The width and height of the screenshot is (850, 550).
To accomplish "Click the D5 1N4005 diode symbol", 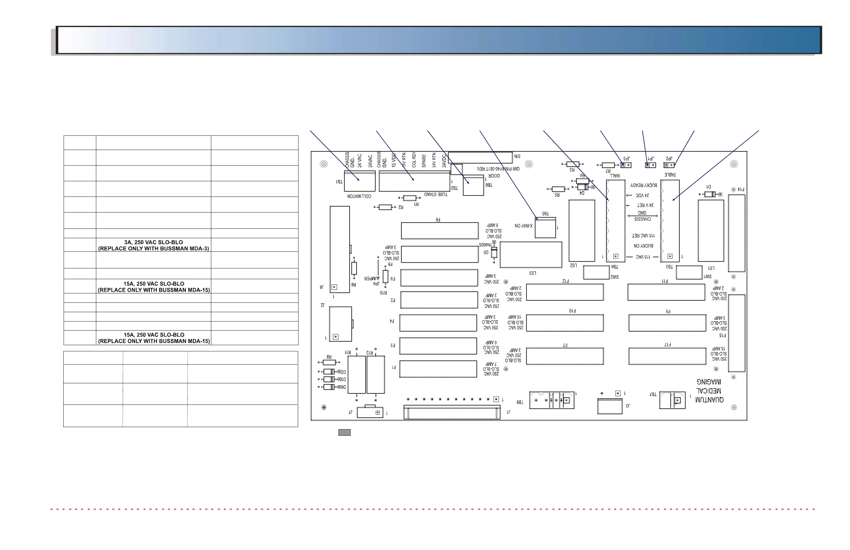I will coord(494,253).
